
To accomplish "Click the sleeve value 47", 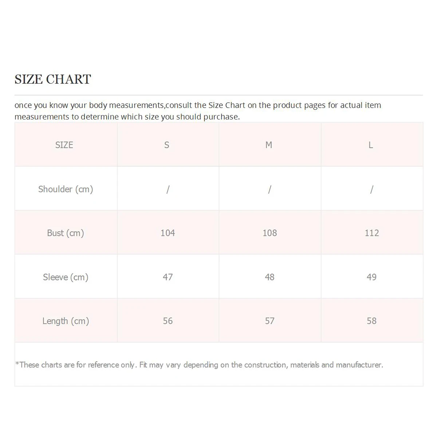I will point(168,277).
